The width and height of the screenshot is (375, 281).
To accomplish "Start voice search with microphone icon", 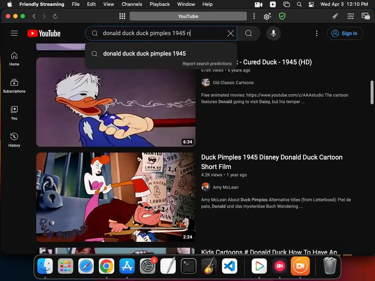I will point(273,33).
